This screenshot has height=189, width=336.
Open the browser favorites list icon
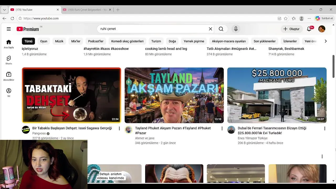(294, 18)
